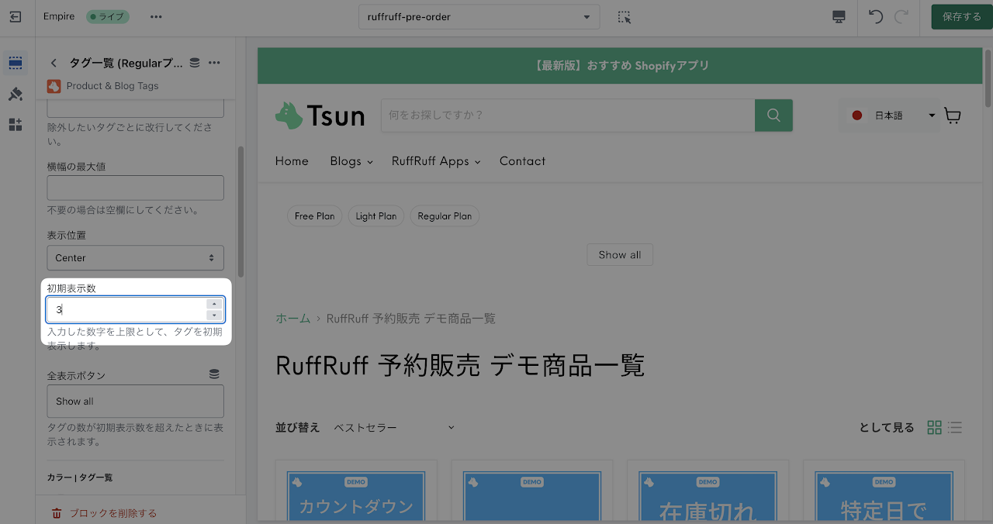Image resolution: width=993 pixels, height=524 pixels.
Task: Open the Home menu item
Action: (x=292, y=161)
